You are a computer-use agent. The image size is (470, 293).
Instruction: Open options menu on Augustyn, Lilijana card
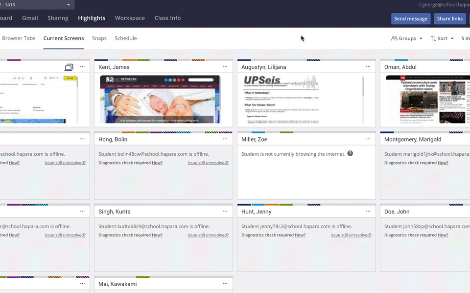[x=368, y=67]
